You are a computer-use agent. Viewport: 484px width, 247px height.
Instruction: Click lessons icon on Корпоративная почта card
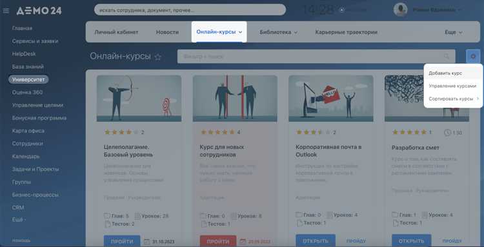tap(329, 215)
